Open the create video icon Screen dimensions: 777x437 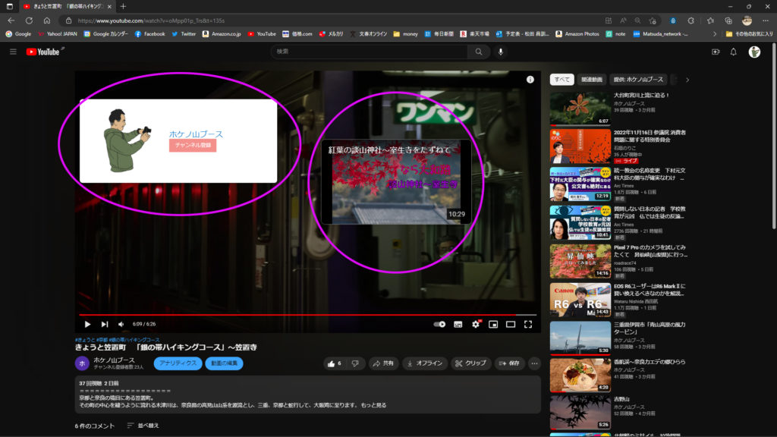715,52
